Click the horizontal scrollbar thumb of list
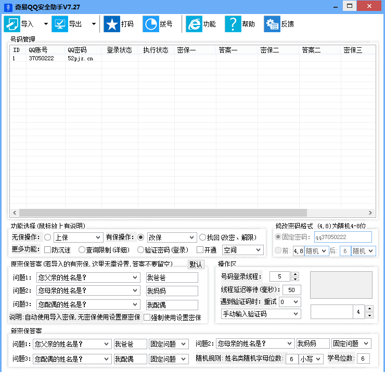 [163, 213]
